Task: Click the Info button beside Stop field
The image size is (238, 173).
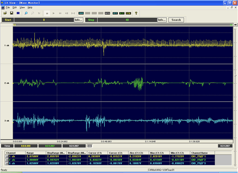Action: click(162, 20)
